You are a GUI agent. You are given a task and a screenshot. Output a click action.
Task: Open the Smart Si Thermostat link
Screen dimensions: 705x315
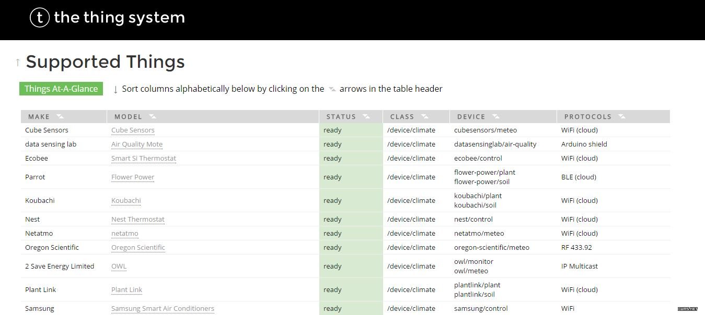(x=144, y=159)
